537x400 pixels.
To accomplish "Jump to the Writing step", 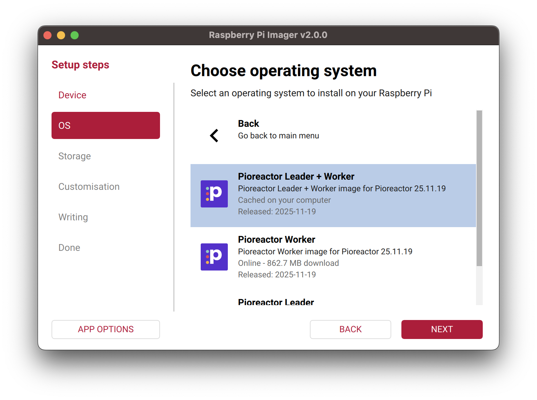I will click(x=73, y=217).
